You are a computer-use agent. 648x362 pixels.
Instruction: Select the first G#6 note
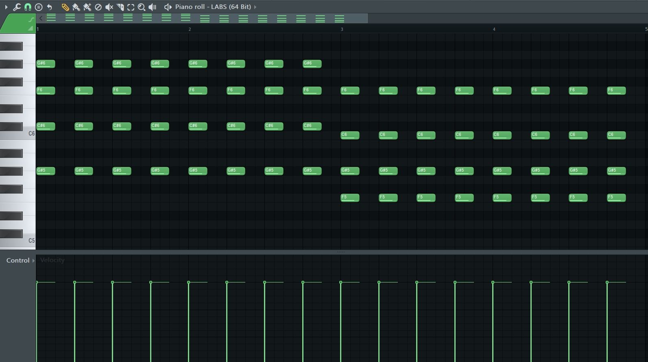46,64
